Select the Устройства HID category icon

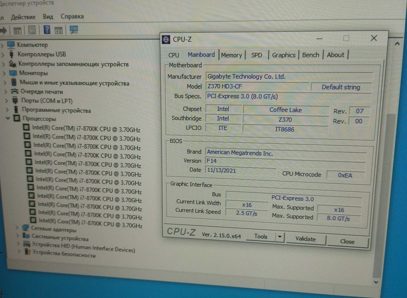click(x=27, y=243)
